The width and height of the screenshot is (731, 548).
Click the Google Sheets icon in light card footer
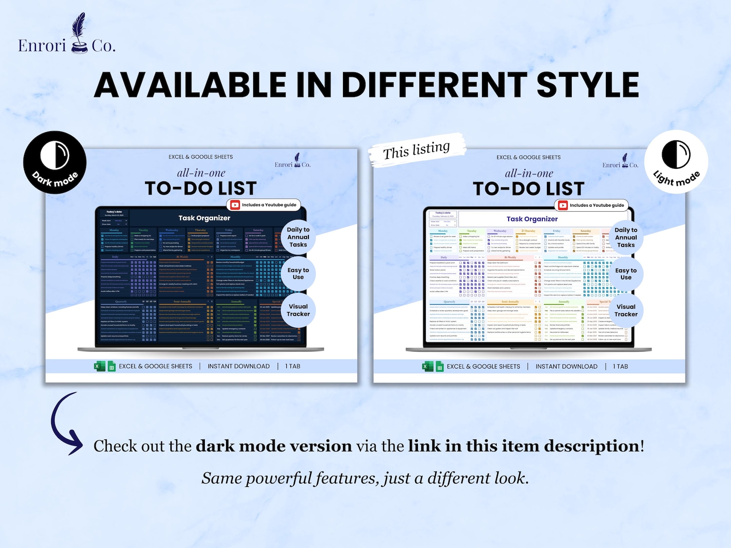pyautogui.click(x=439, y=367)
